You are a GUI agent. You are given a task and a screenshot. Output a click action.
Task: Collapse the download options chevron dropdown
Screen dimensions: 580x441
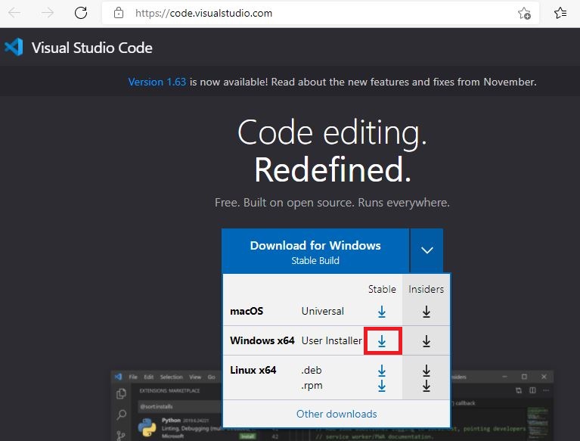426,250
